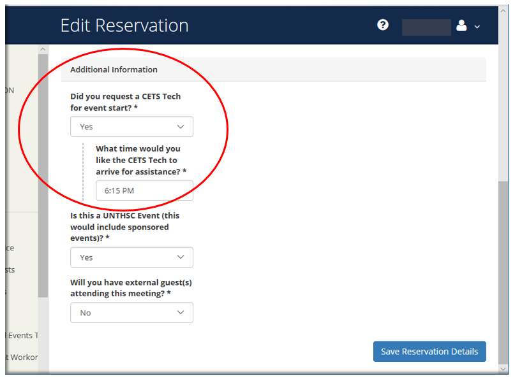
Task: Select the sidebar item ending 'sts'
Action: click(x=10, y=270)
